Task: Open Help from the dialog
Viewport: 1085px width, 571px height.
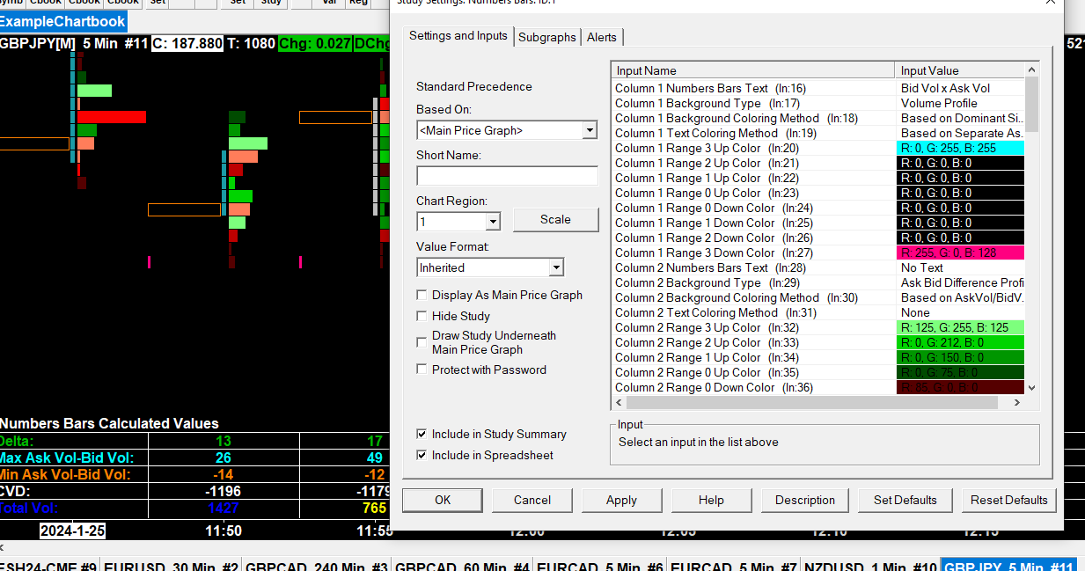Action: 711,500
